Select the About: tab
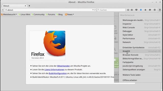The height and width of the screenshot is (91, 163). (14, 6)
